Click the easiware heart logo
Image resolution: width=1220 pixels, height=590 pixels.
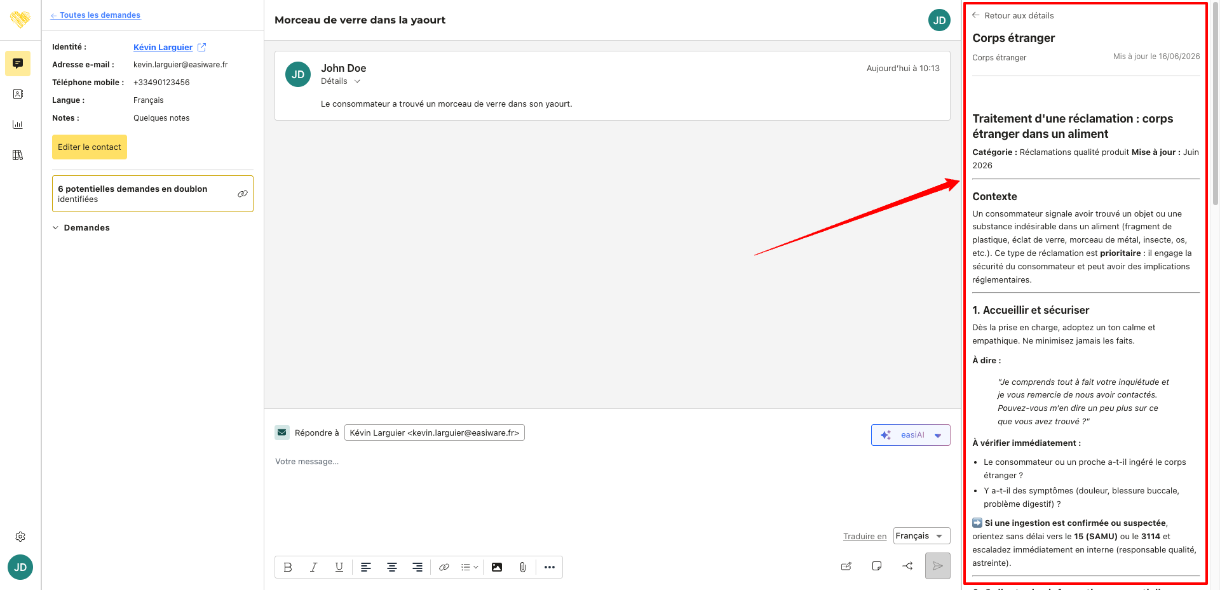[x=20, y=20]
